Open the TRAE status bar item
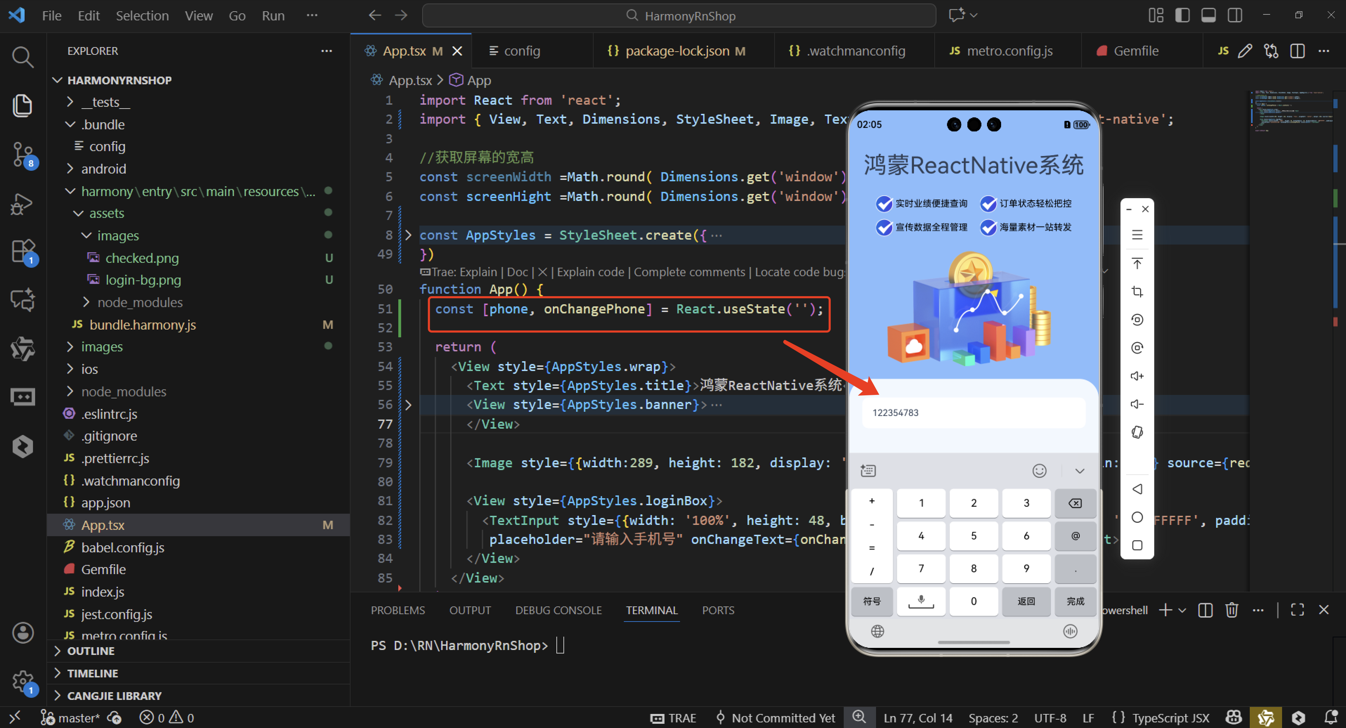 [x=673, y=717]
